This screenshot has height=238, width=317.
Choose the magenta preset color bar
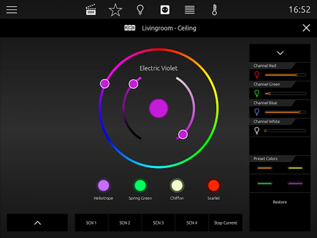pyautogui.click(x=295, y=183)
